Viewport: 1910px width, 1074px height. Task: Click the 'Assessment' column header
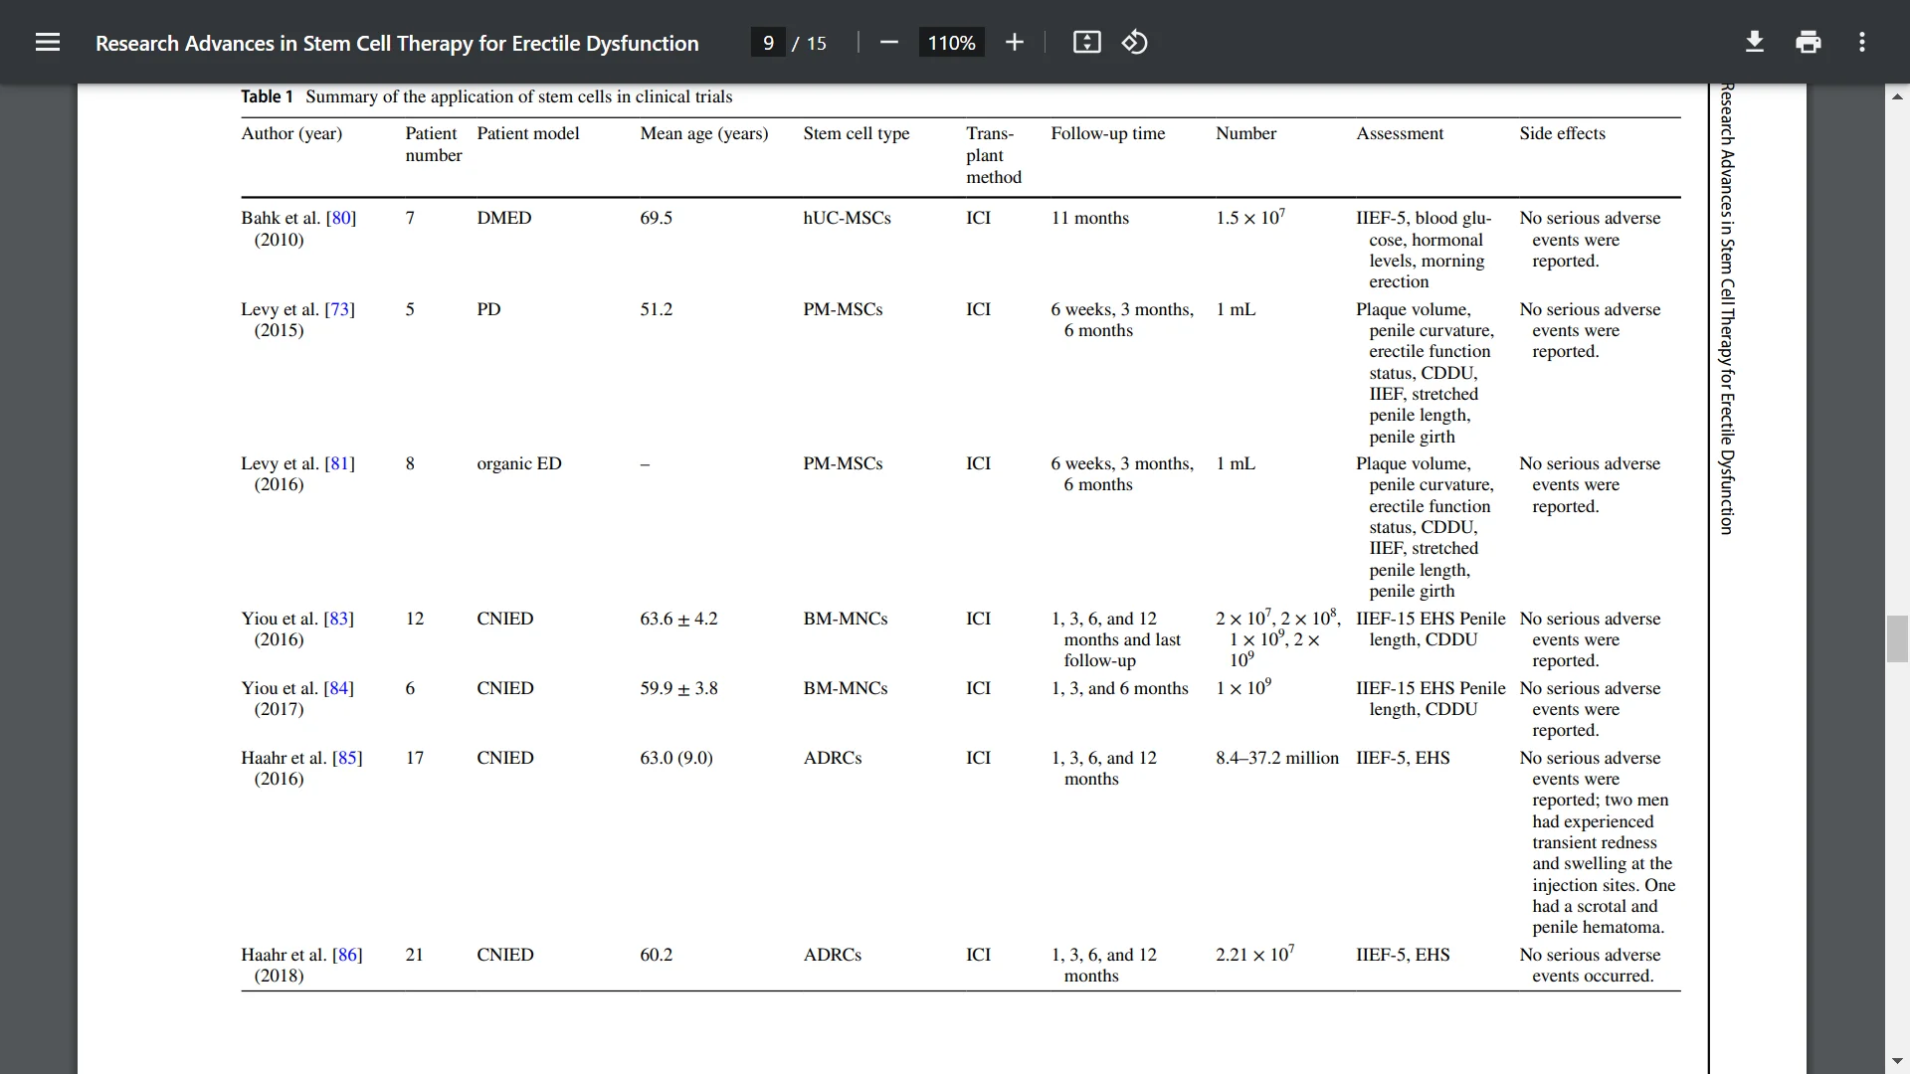coord(1400,133)
